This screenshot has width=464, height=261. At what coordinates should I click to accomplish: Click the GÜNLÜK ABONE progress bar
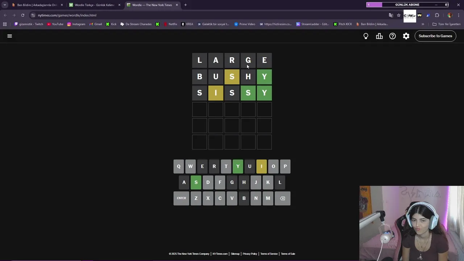point(407,5)
